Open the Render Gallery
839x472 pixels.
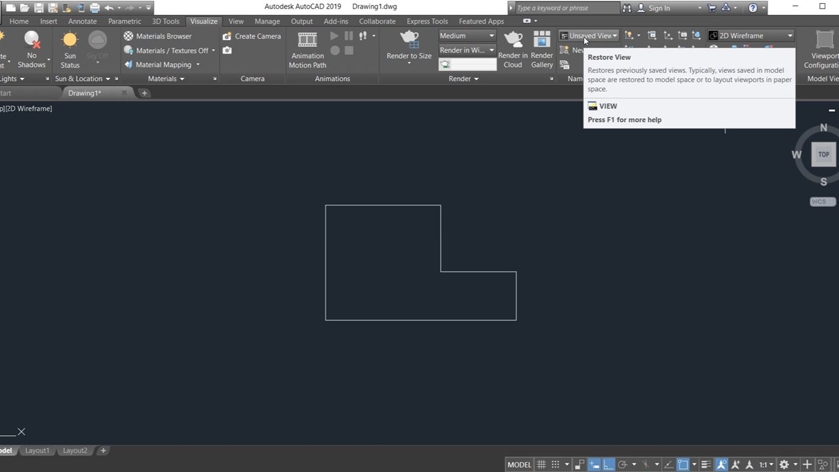(x=541, y=41)
